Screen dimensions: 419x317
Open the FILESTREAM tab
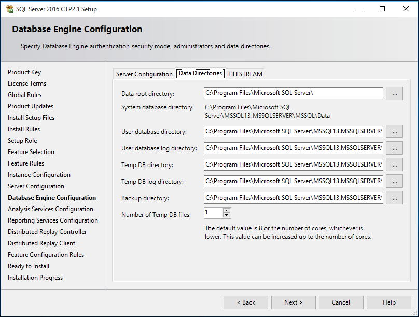(x=245, y=74)
